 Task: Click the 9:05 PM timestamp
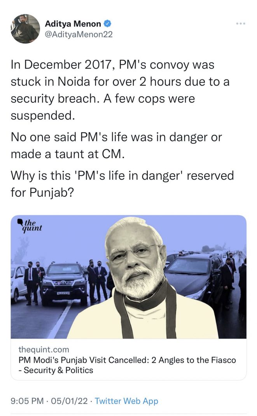pyautogui.click(x=27, y=400)
